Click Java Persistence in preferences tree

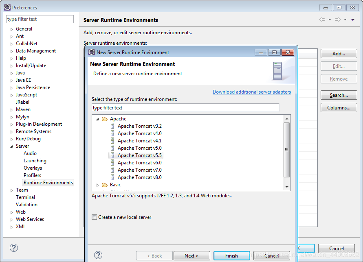pos(33,87)
